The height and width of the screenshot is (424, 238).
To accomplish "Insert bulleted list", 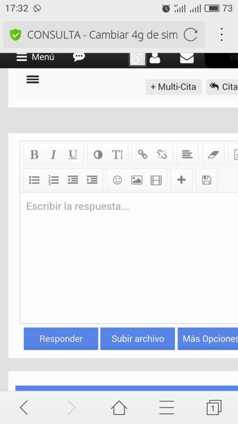I will (x=34, y=180).
